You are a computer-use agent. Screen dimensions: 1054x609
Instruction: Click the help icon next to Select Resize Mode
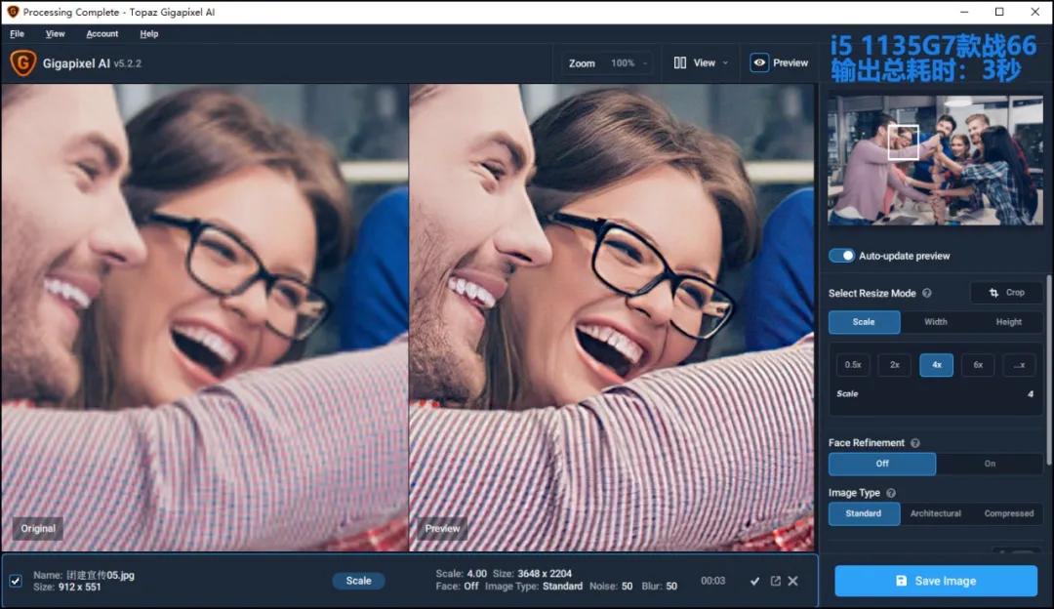coord(924,293)
